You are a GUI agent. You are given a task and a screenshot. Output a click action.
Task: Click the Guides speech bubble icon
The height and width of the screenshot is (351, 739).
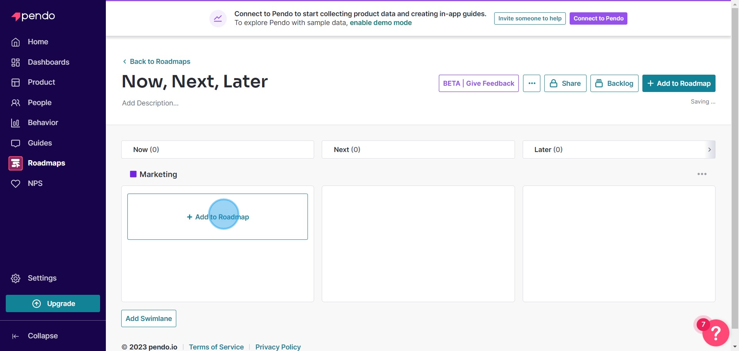[x=15, y=143]
